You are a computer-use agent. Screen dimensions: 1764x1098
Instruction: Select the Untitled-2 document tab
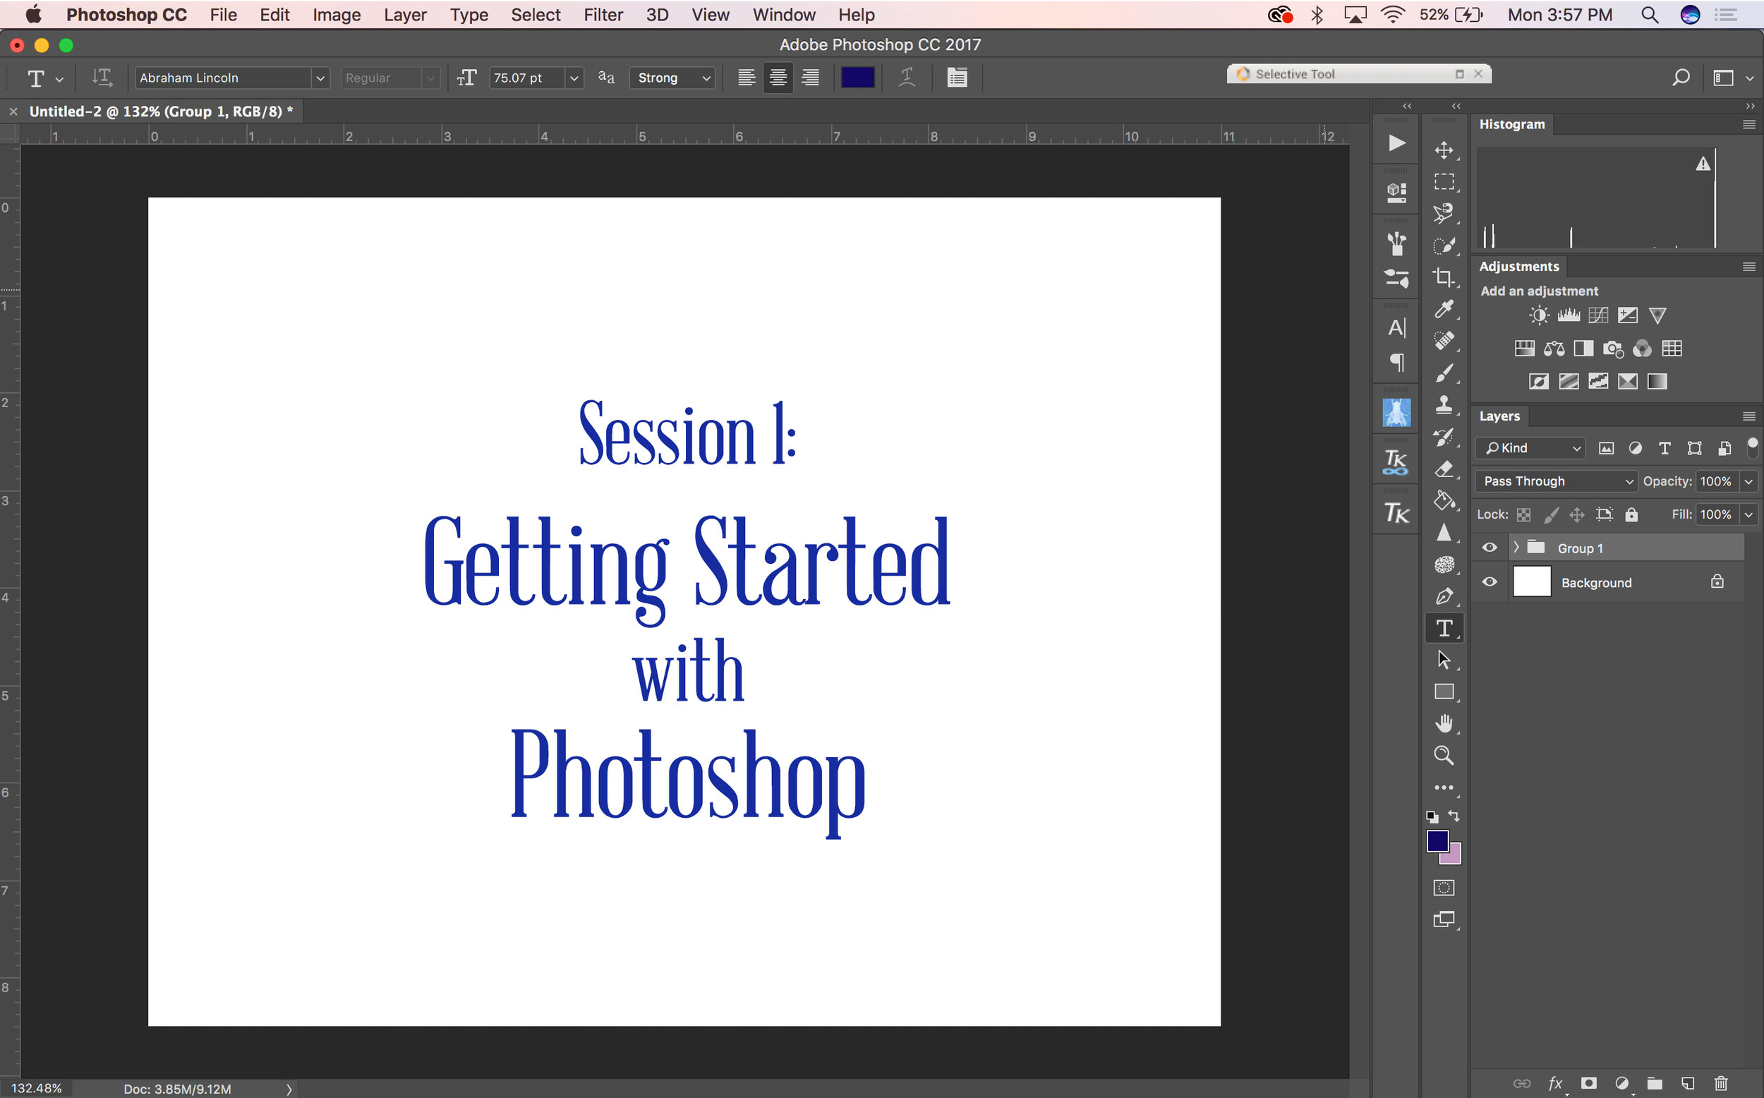point(160,111)
